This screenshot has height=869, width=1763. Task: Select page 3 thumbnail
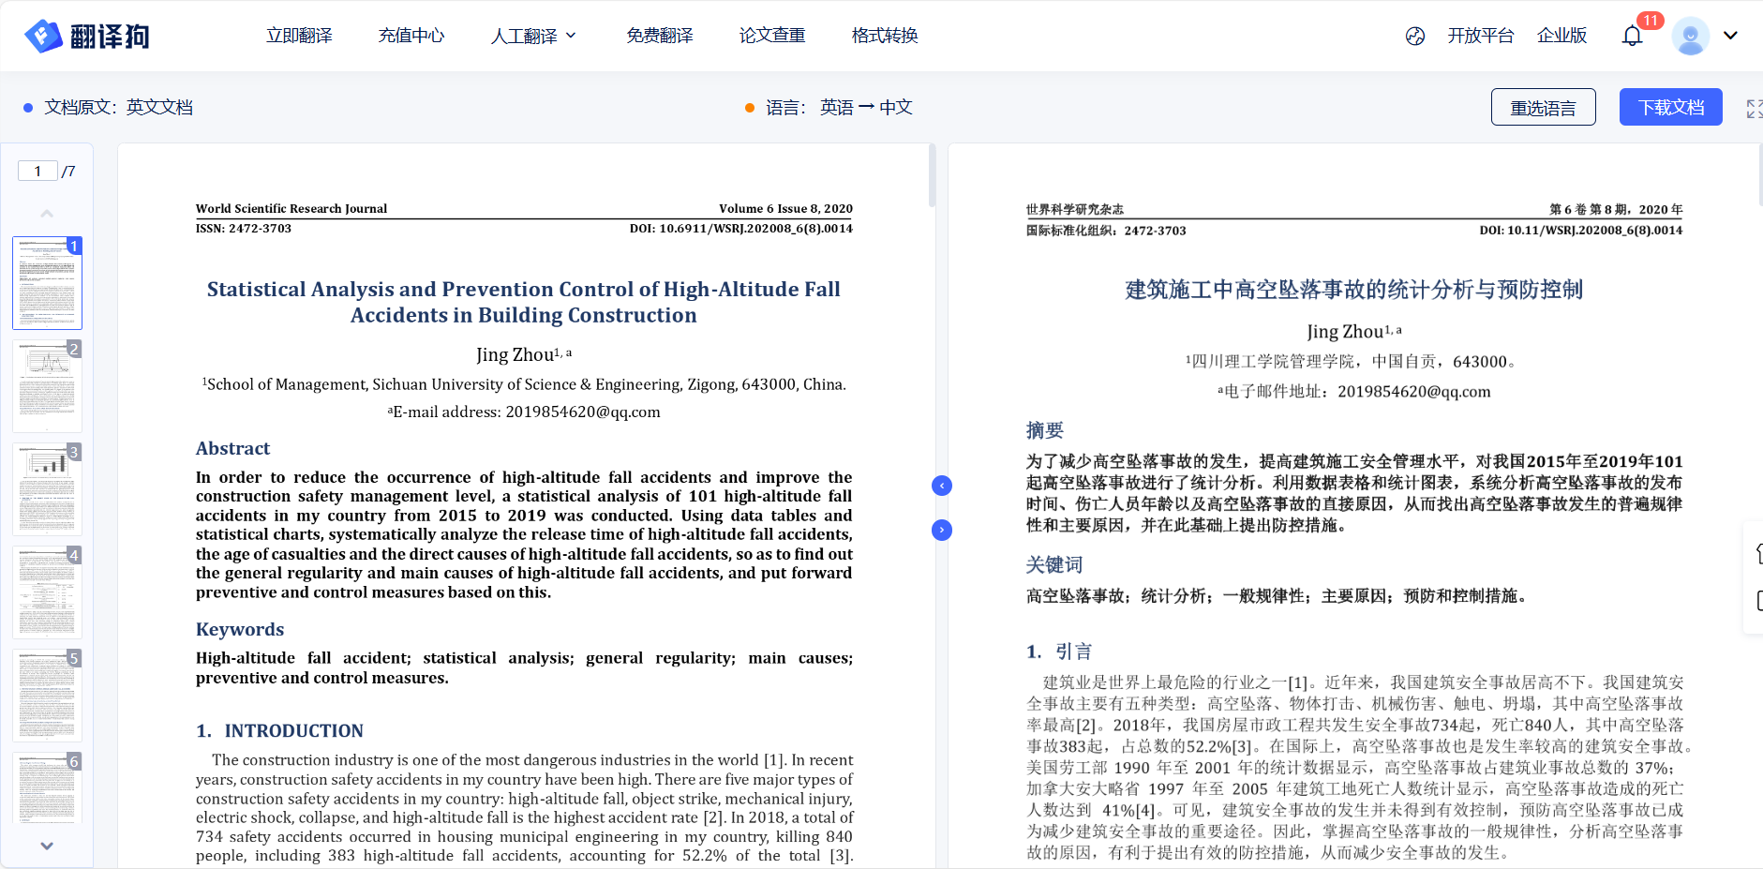[x=47, y=489]
